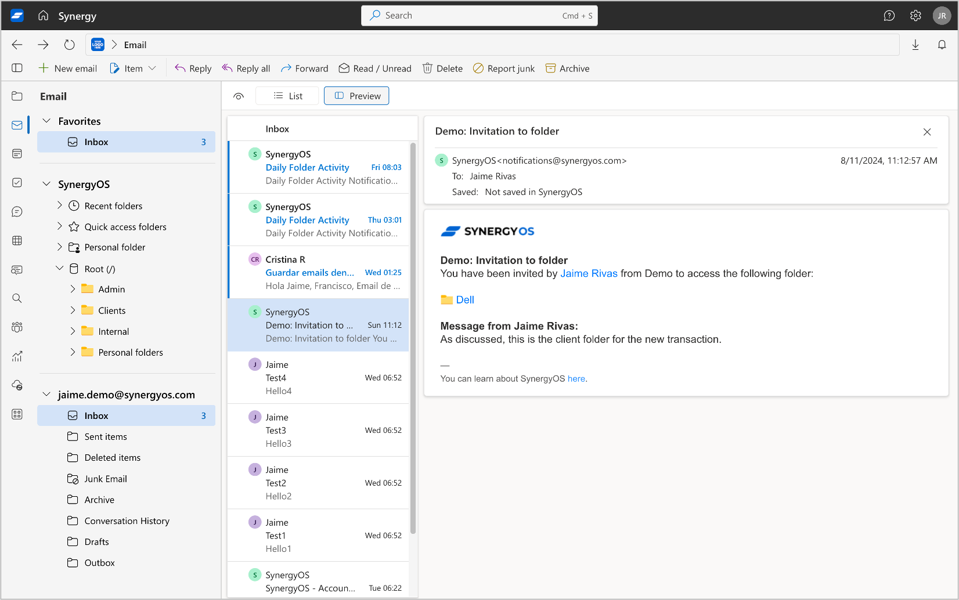This screenshot has width=959, height=600.
Task: Report junk for selected email
Action: tap(504, 68)
